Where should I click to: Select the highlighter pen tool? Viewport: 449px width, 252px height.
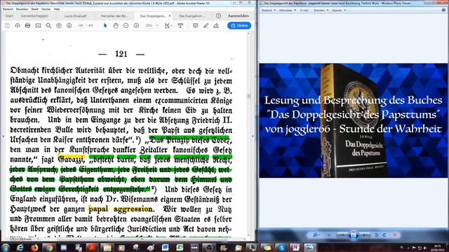coord(206,26)
